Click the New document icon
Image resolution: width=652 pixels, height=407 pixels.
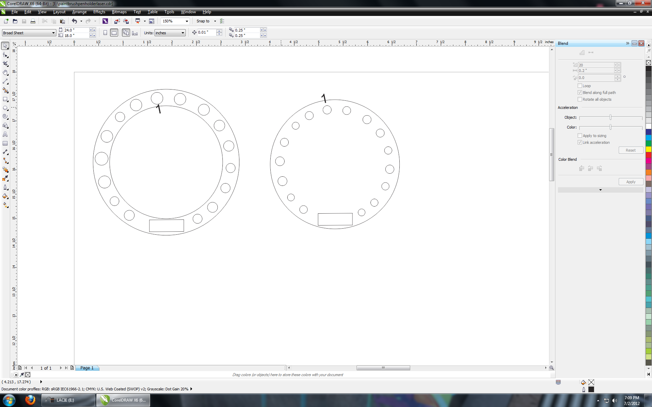tap(6, 21)
